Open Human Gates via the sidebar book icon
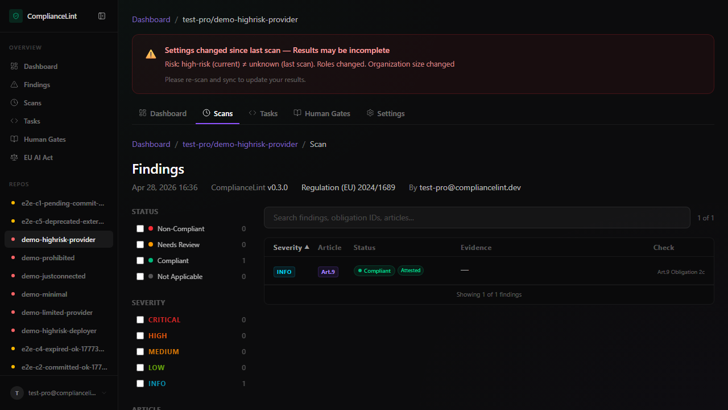The width and height of the screenshot is (728, 410). (x=15, y=140)
